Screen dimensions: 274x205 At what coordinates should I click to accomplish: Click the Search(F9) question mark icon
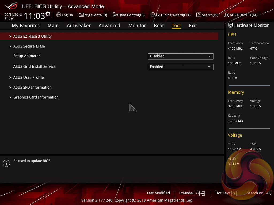[x=199, y=15]
